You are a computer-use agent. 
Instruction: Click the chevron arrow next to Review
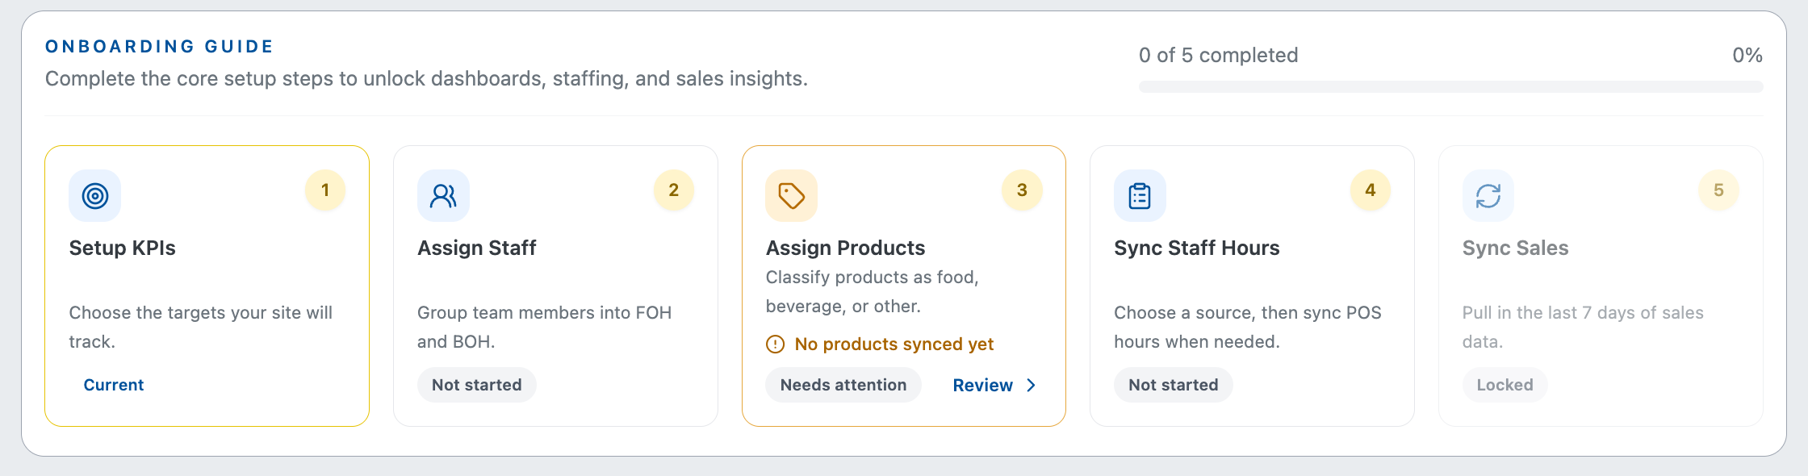[x=1031, y=386]
